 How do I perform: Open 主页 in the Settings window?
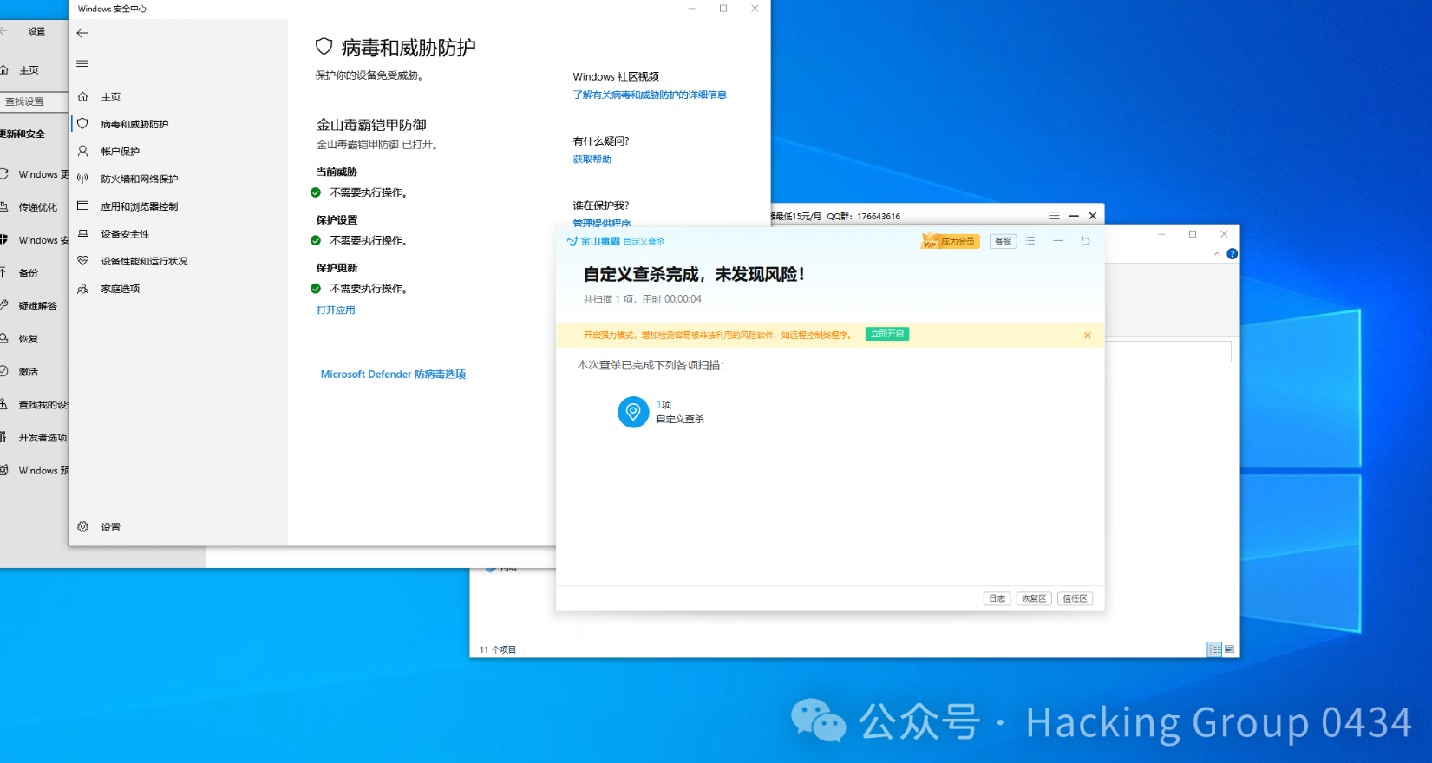(29, 70)
